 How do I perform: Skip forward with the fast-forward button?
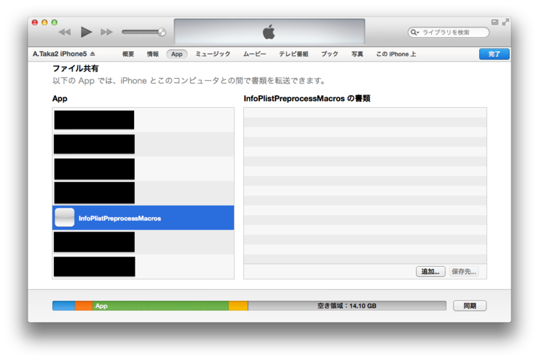(106, 32)
